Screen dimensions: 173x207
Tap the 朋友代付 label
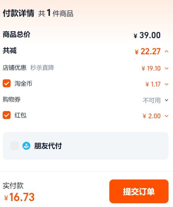point(48,146)
